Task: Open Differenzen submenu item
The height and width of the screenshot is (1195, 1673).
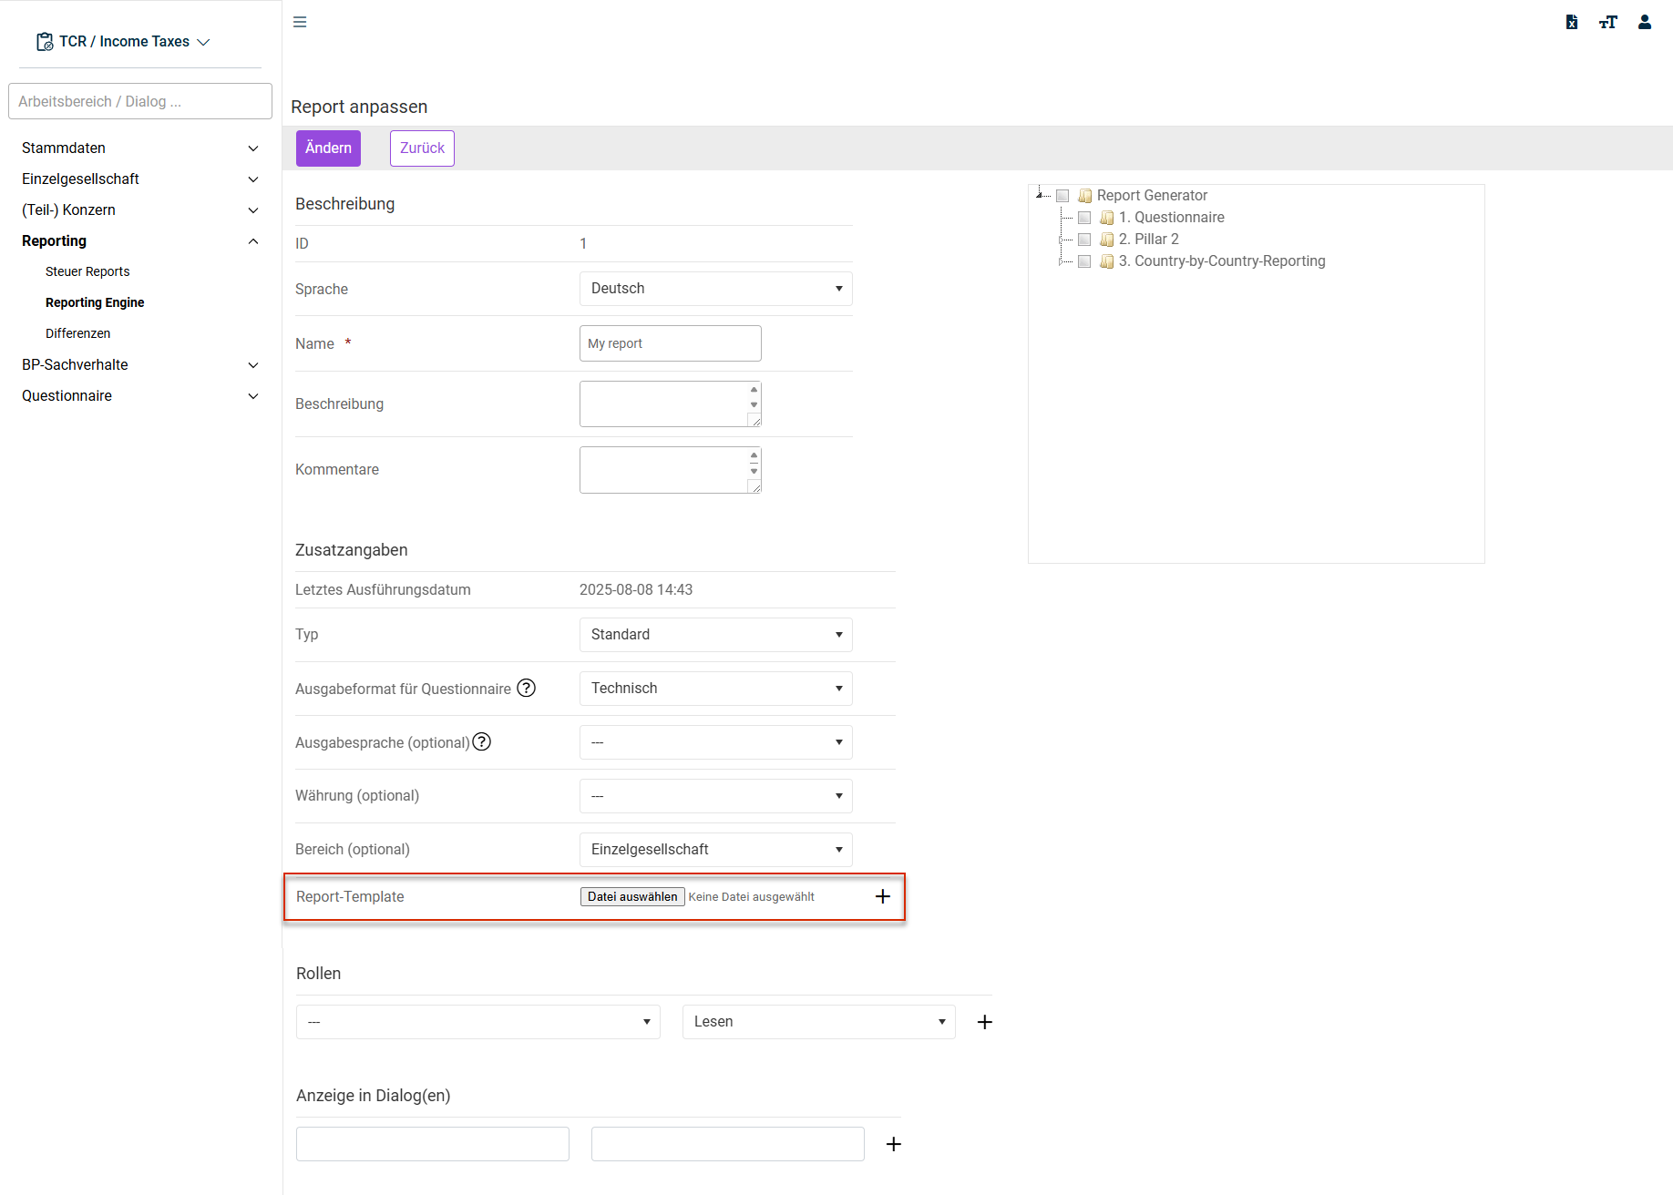Action: (x=77, y=333)
